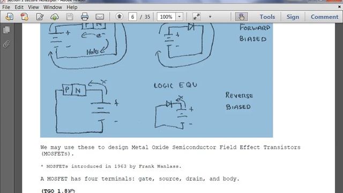This screenshot has width=343, height=193.
Task: Print the document using printer icon
Action: (85, 17)
